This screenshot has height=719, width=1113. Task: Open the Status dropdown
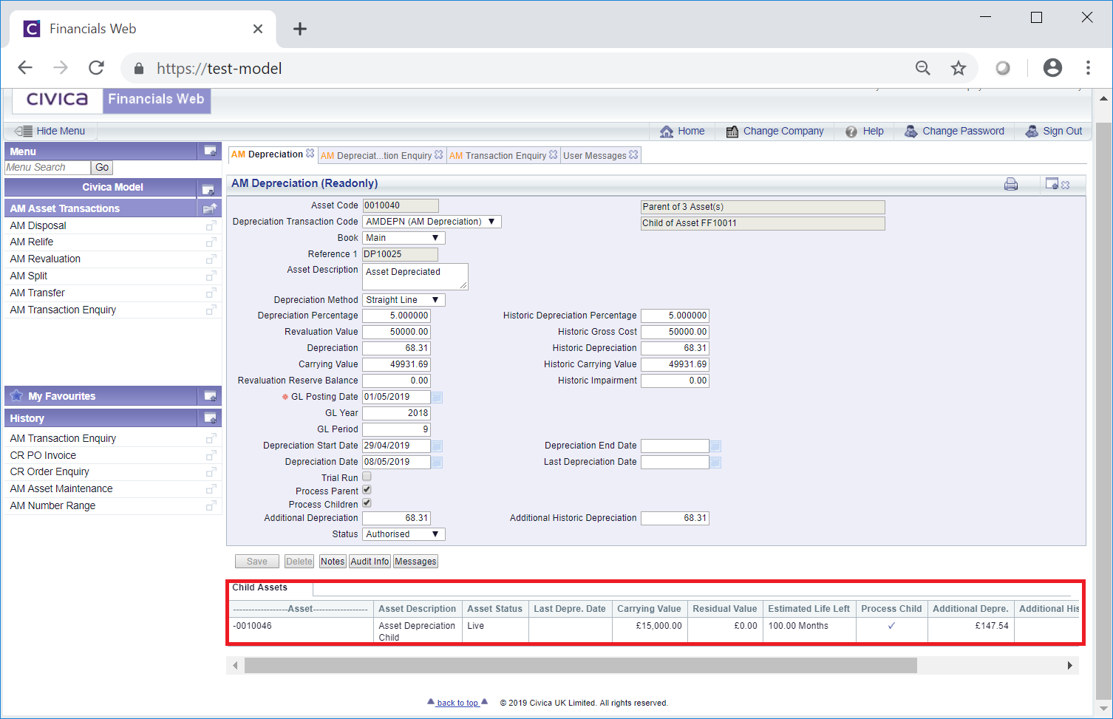(x=404, y=534)
